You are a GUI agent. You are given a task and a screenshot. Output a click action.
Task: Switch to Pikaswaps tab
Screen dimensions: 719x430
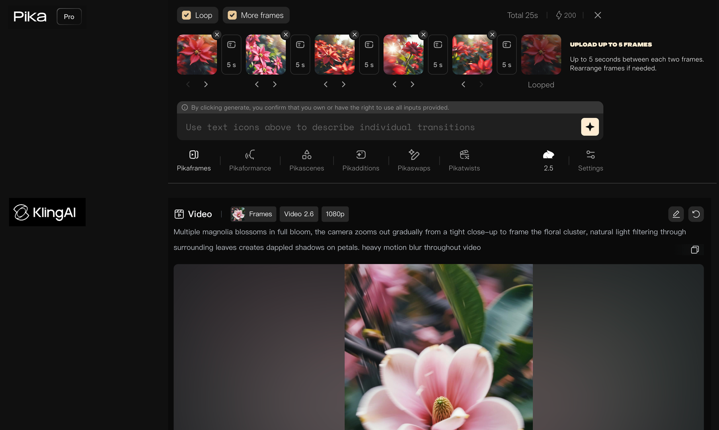coord(414,160)
